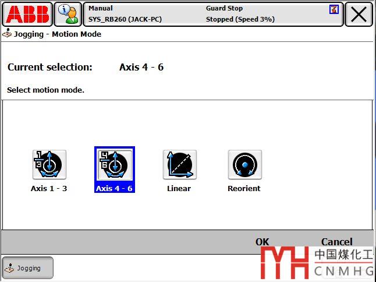376x282 pixels.
Task: Click the small robot status icon in status bar
Action: click(x=334, y=9)
